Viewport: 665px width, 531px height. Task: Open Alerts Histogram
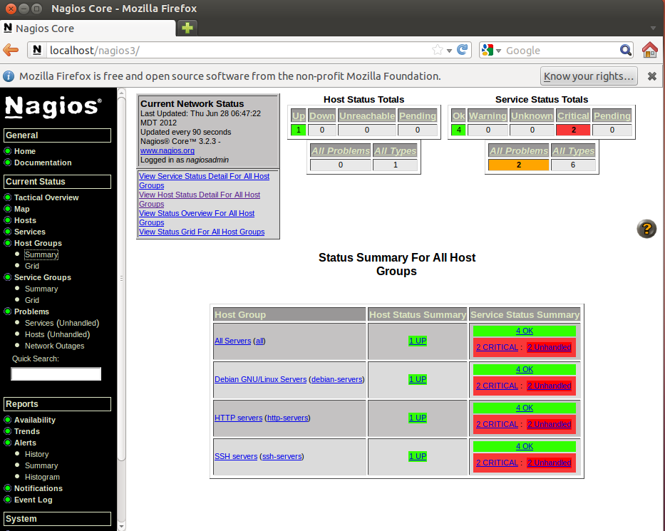click(42, 477)
